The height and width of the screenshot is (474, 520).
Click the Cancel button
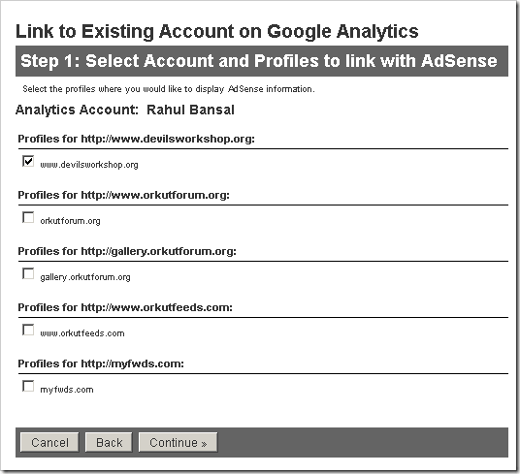click(x=49, y=442)
